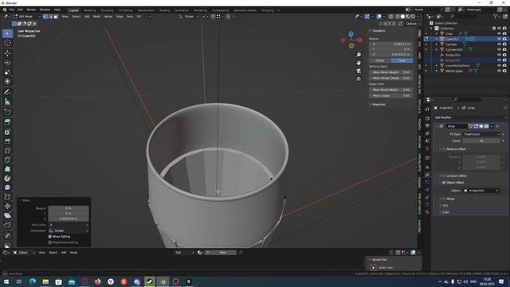The image size is (510, 287).
Task: Enable Proportional Editing checkbox in Move panel
Action: (50, 242)
